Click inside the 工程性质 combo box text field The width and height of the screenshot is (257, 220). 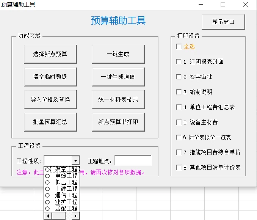[58, 160]
